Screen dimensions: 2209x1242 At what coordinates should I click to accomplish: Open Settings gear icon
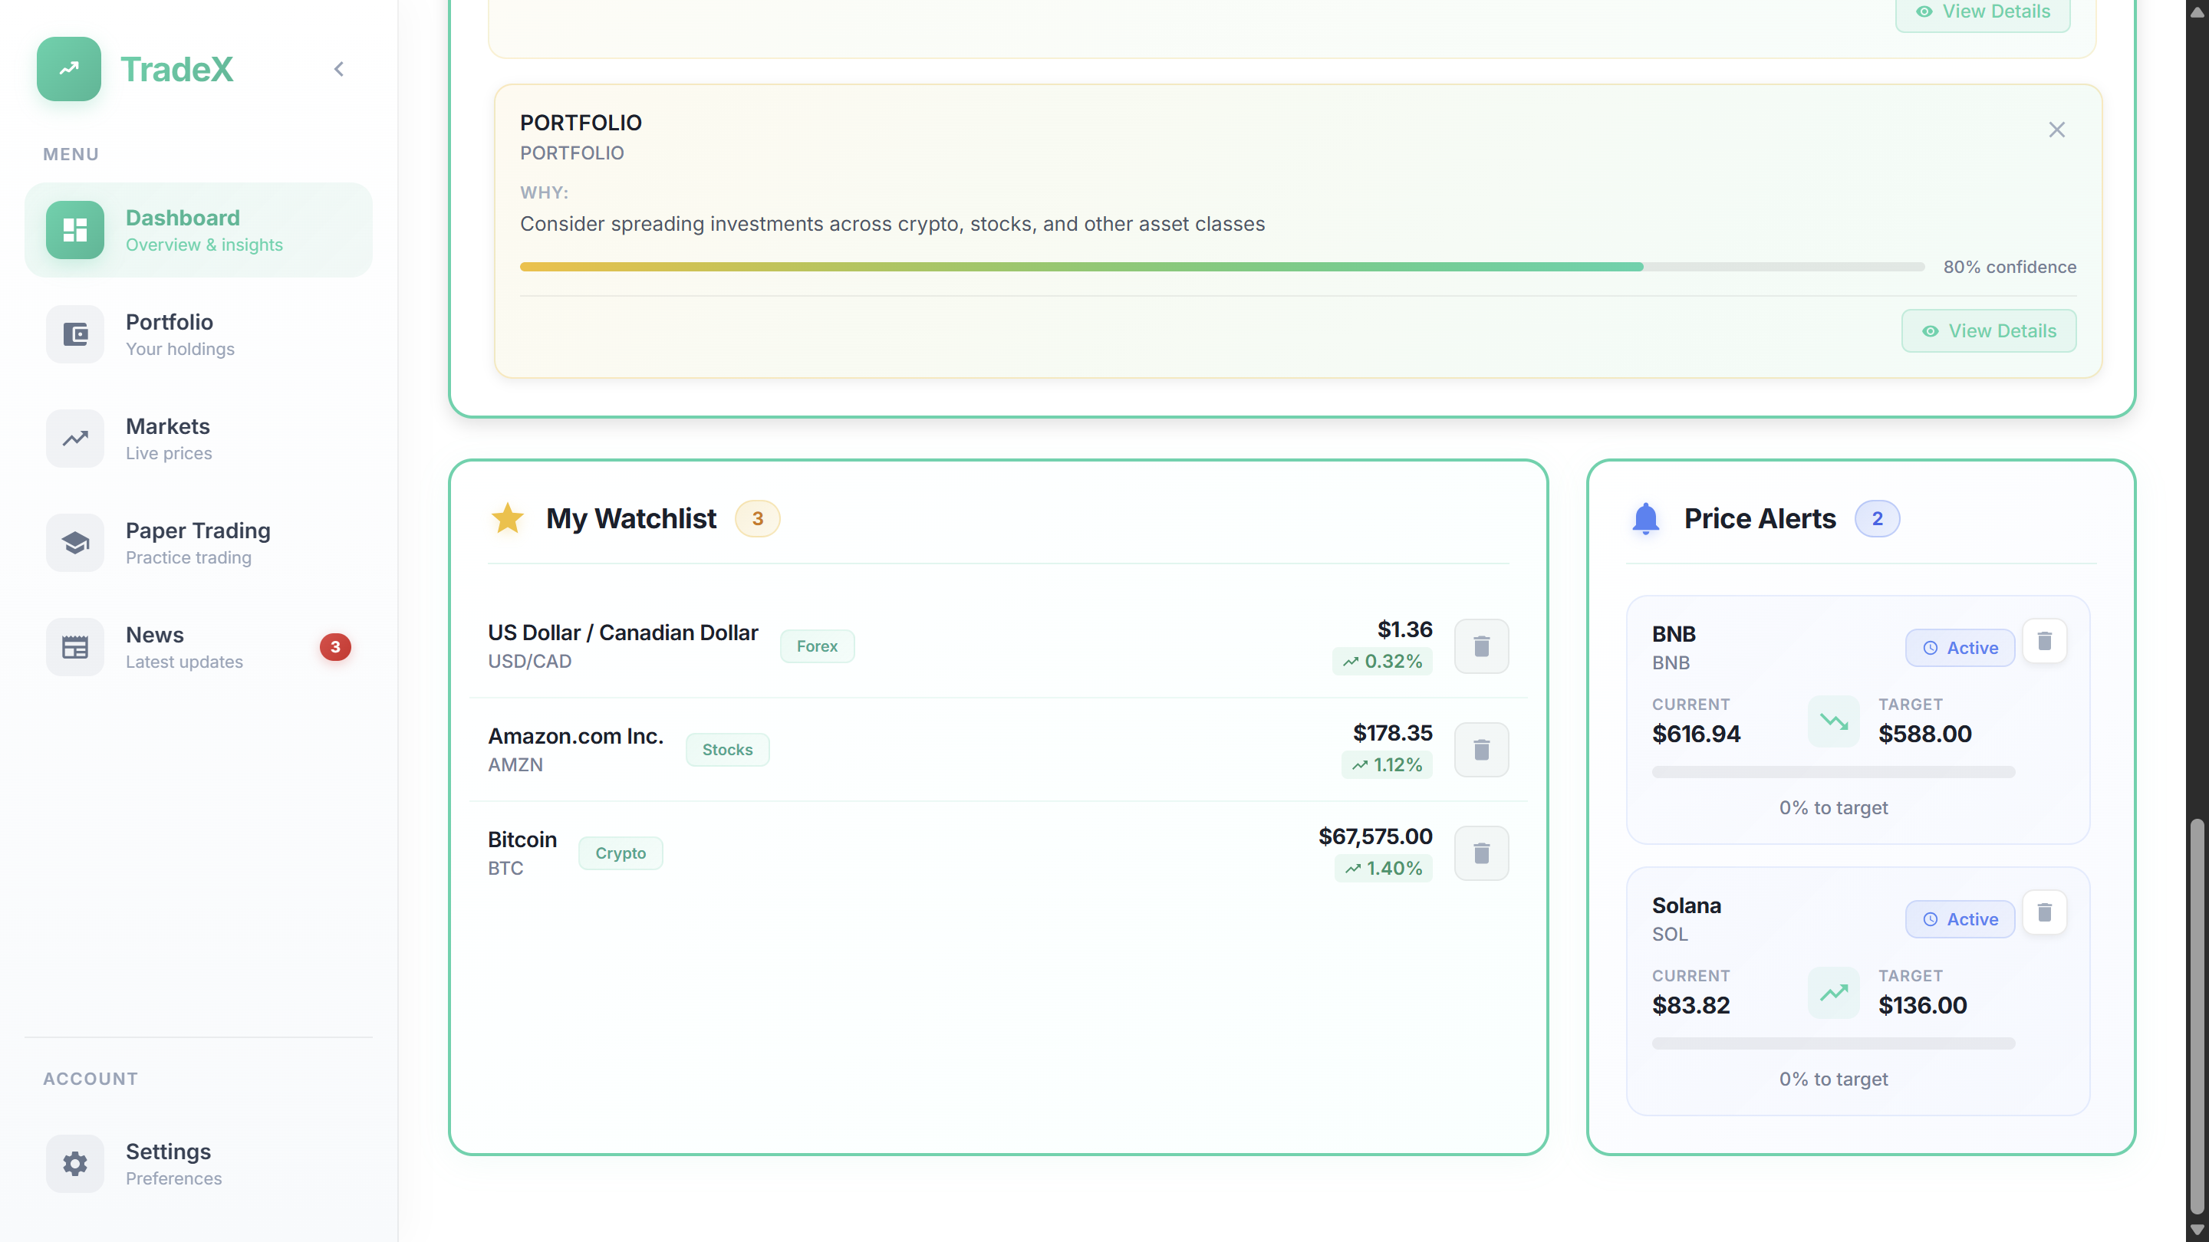[x=75, y=1163]
